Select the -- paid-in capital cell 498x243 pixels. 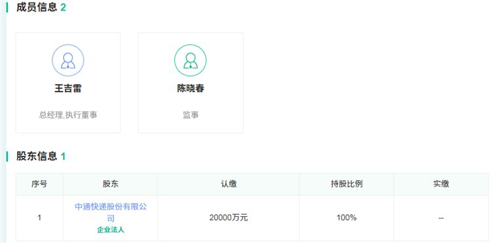click(441, 218)
